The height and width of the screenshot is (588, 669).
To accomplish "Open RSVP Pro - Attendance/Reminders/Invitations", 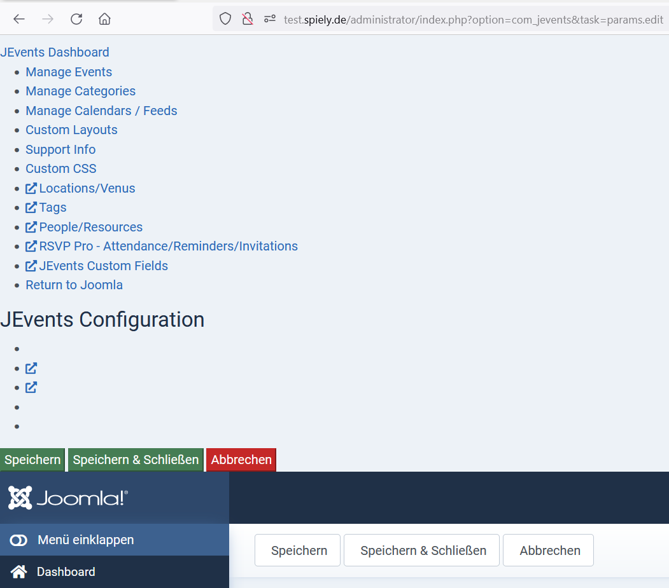I will pos(169,246).
